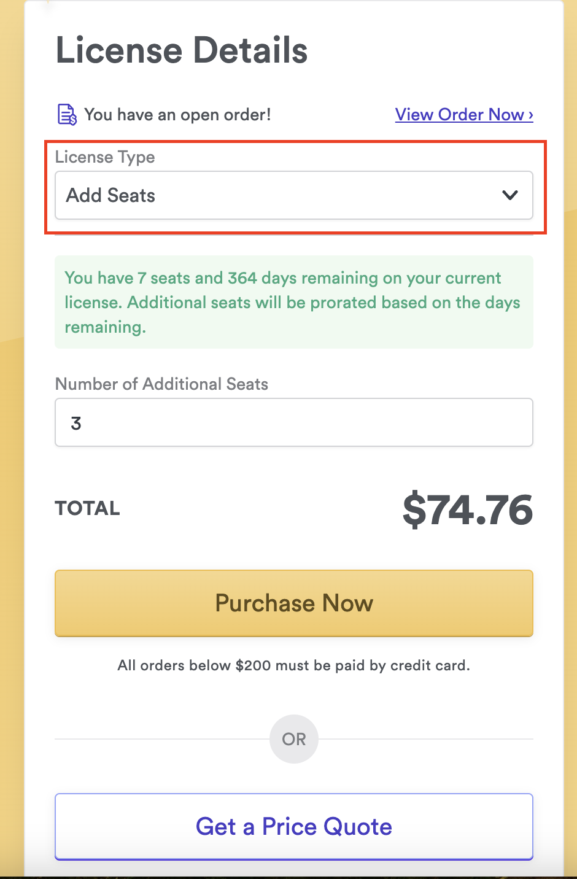The width and height of the screenshot is (577, 879).
Task: Click the $74.76 total amount
Action: [x=467, y=509]
